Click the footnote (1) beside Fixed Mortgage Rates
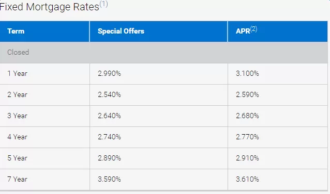Screen dimensions: 330x194 tap(103, 4)
